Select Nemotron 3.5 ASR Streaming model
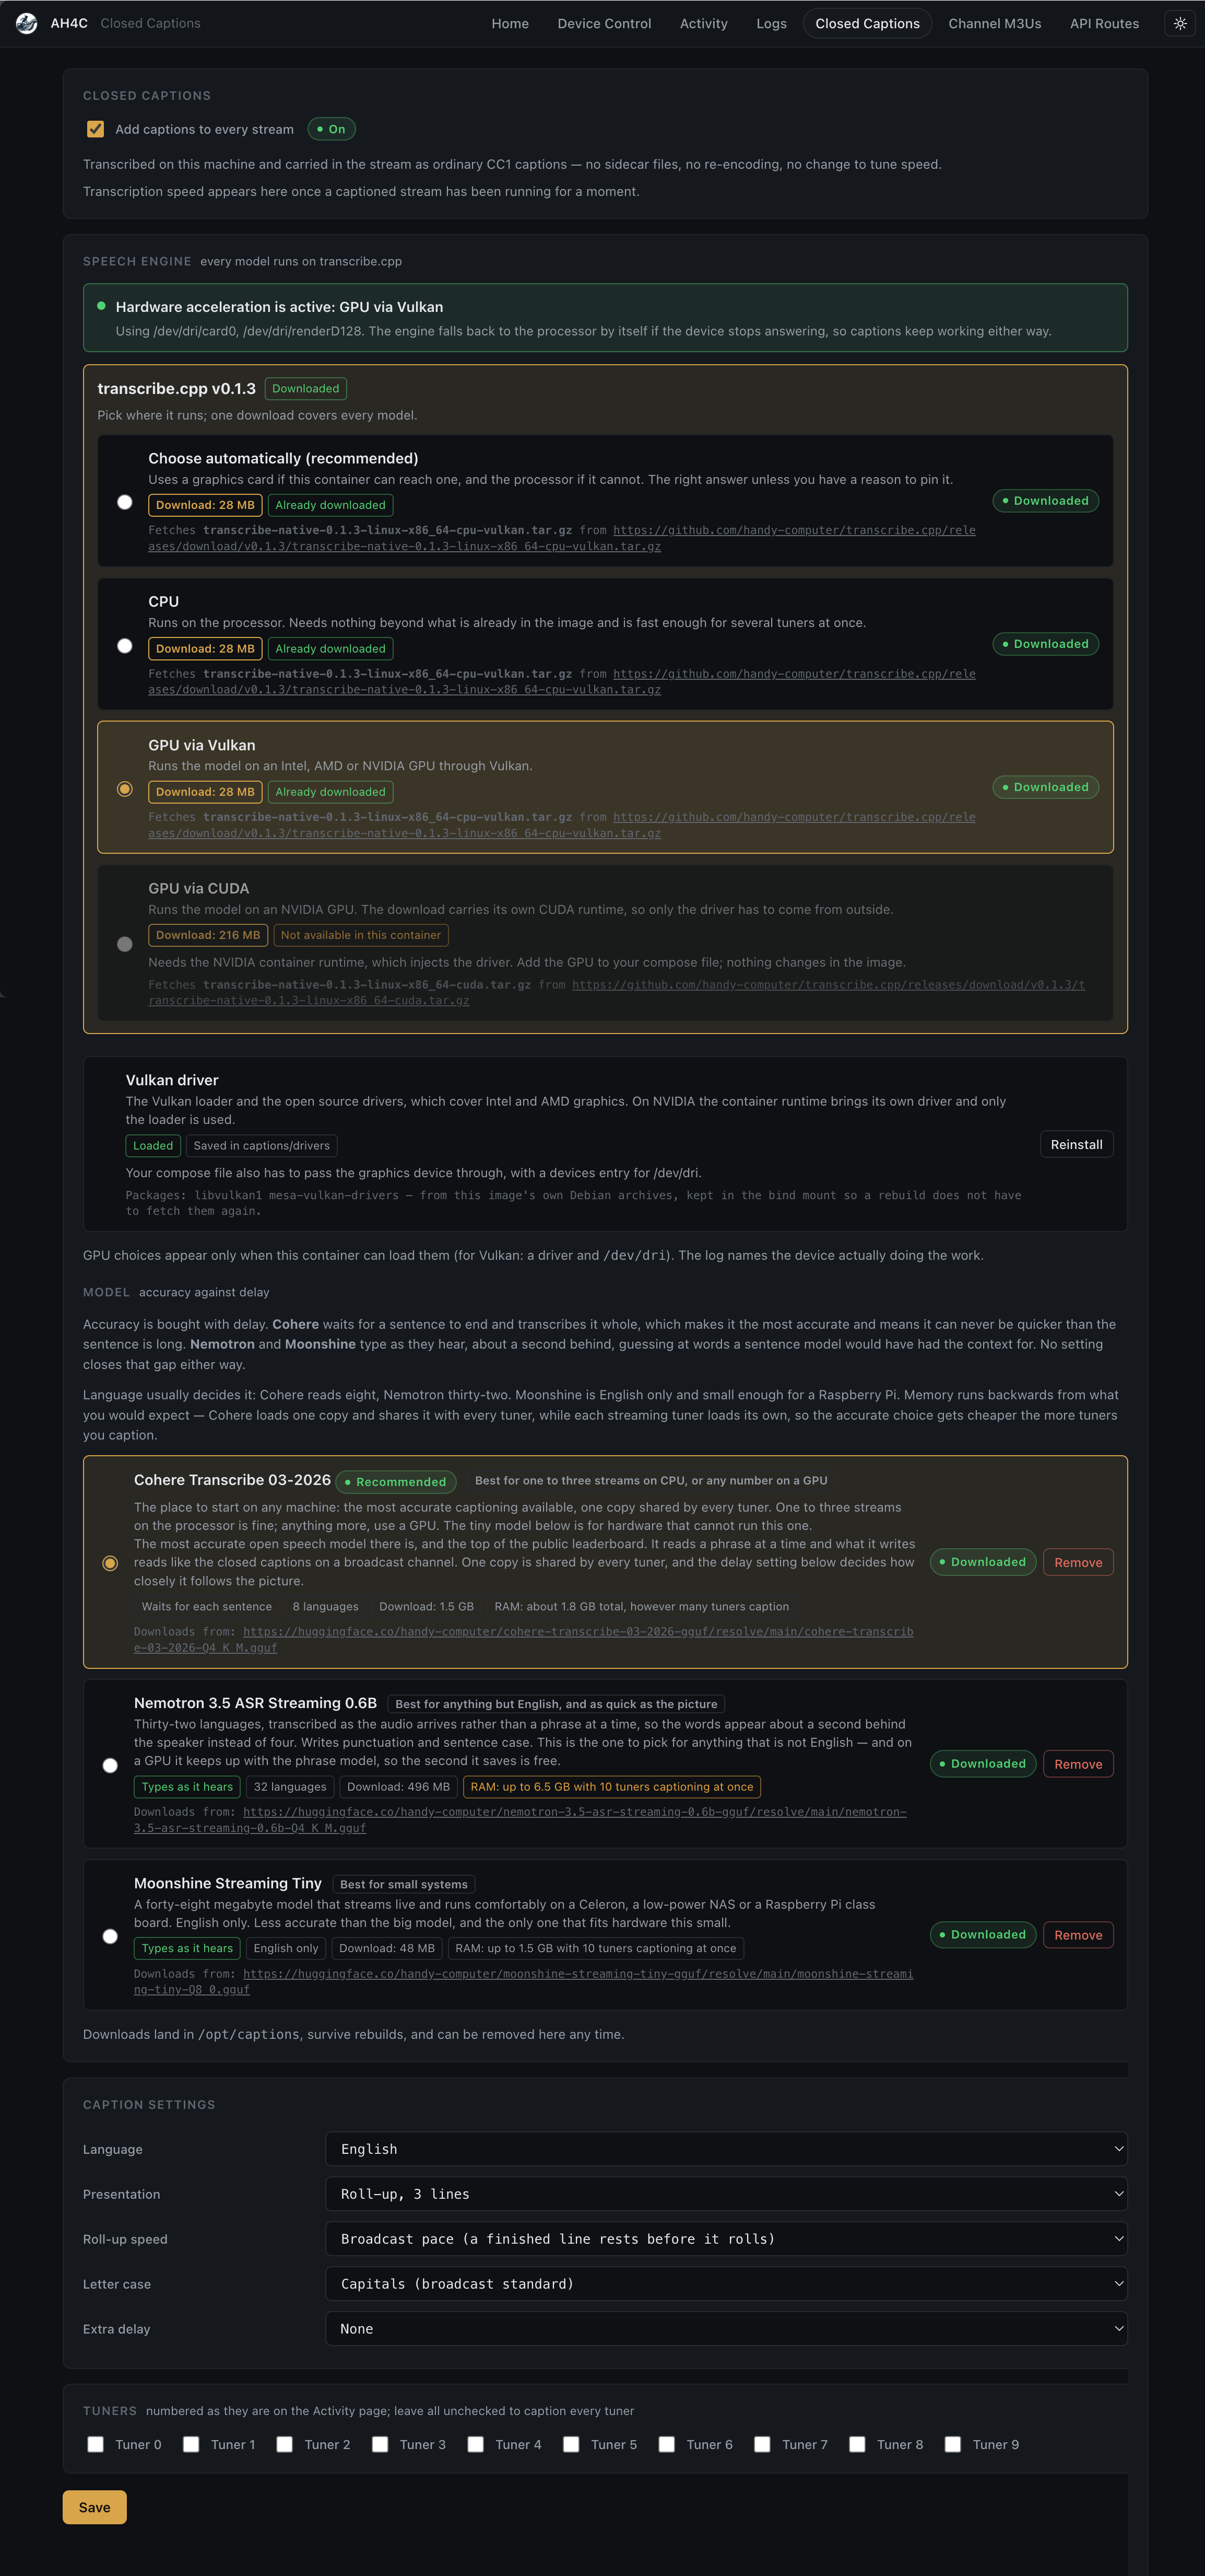 pos(110,1765)
